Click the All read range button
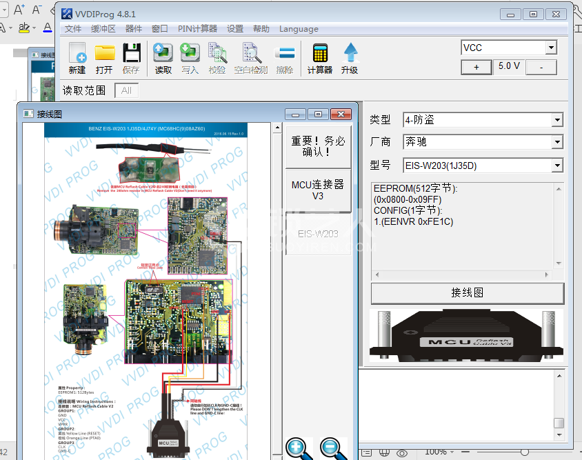Image resolution: width=582 pixels, height=460 pixels. pyautogui.click(x=127, y=90)
